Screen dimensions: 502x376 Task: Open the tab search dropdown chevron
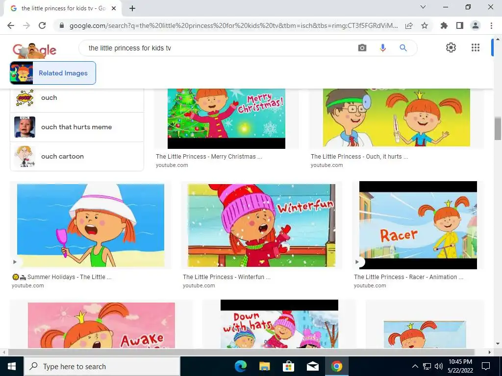coord(423,7)
